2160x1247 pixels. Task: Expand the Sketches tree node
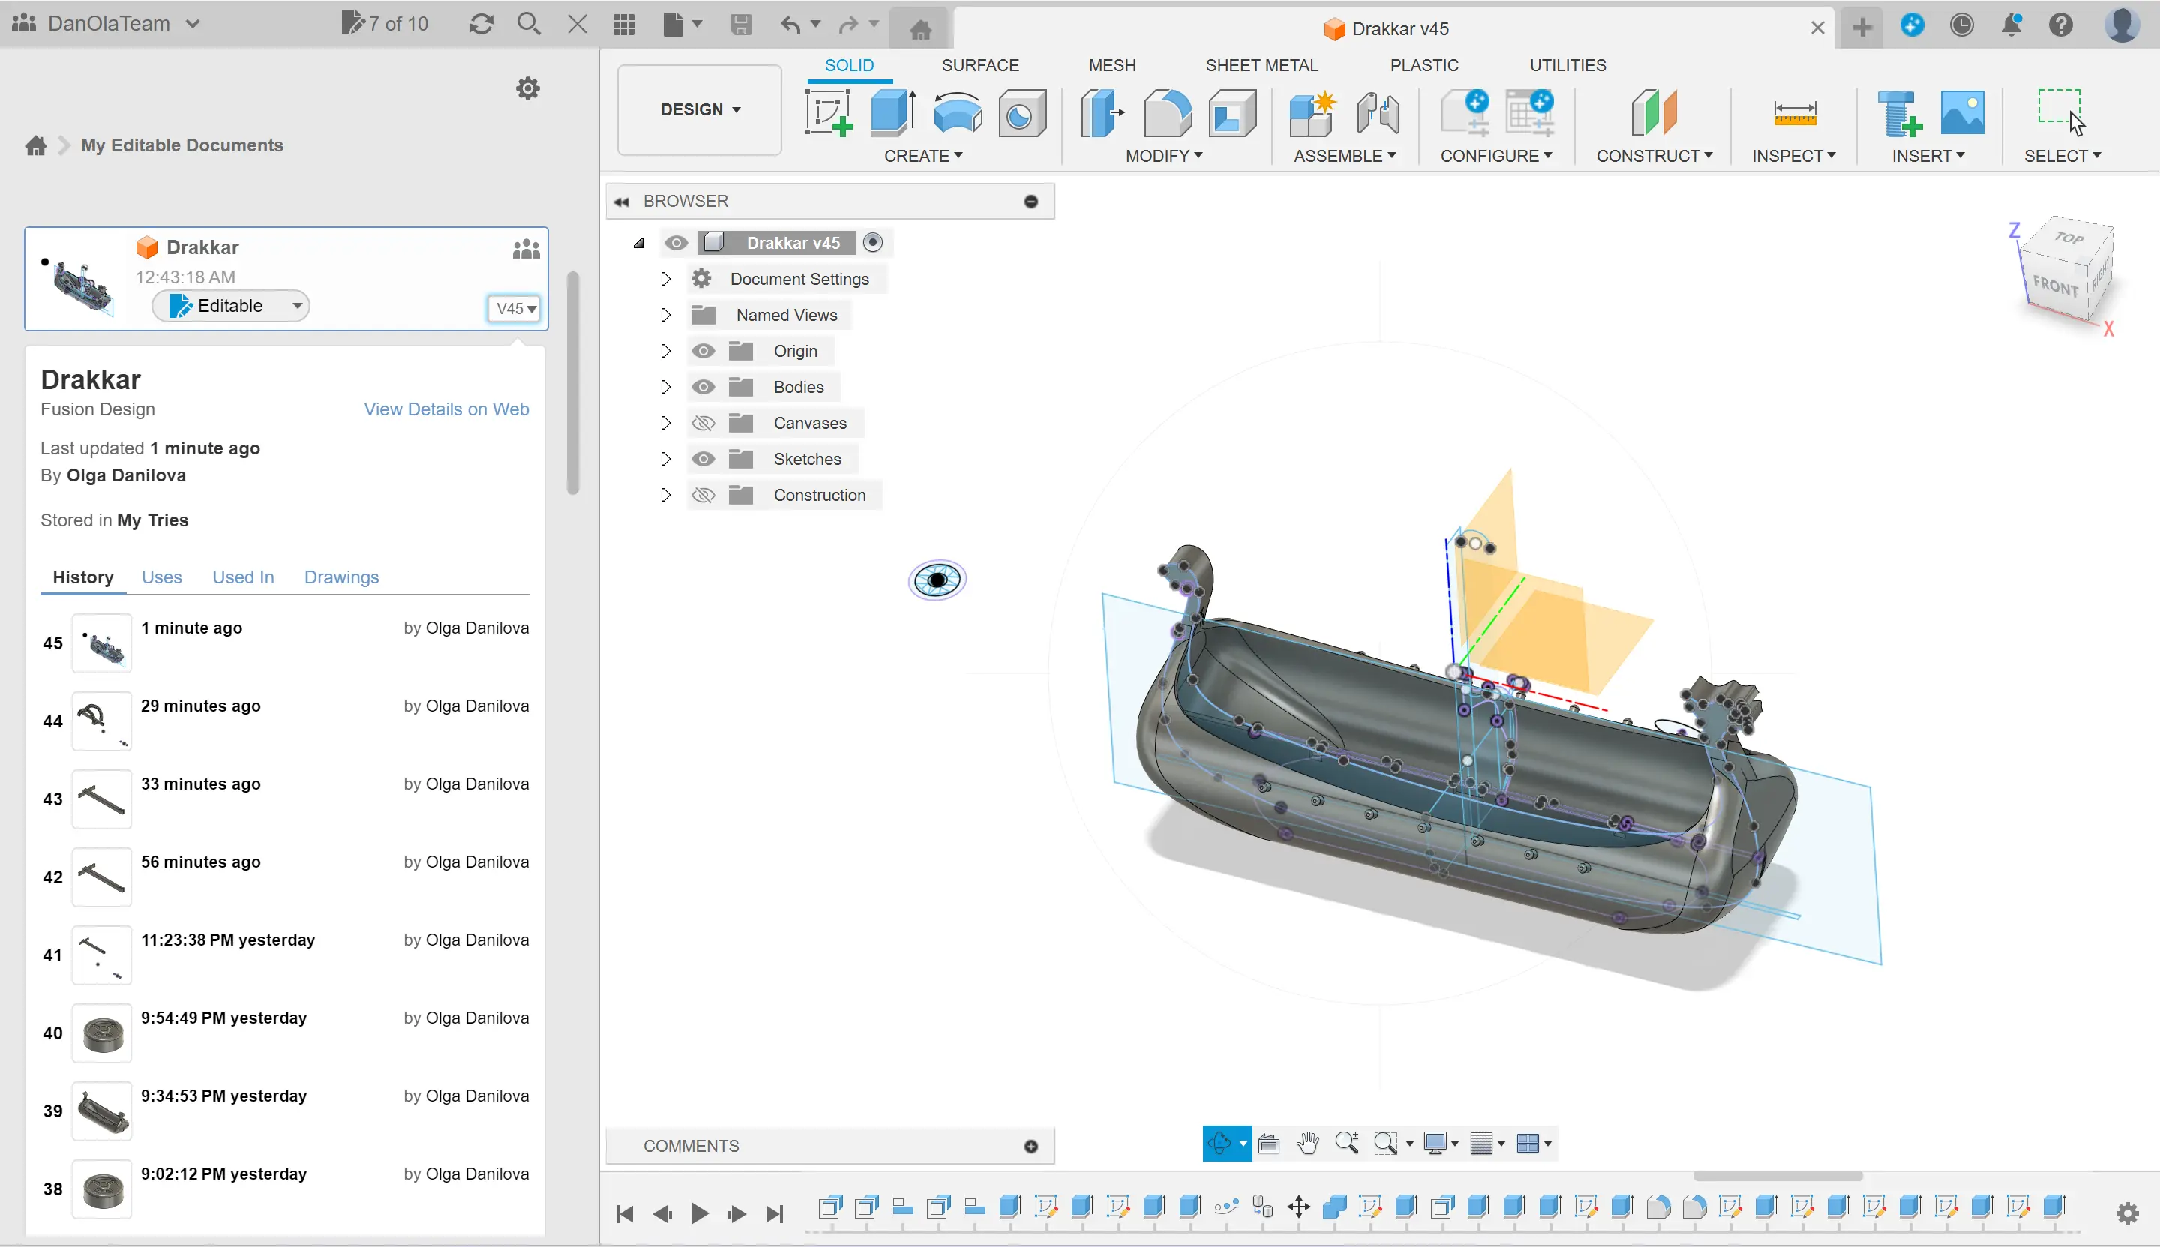(x=664, y=459)
